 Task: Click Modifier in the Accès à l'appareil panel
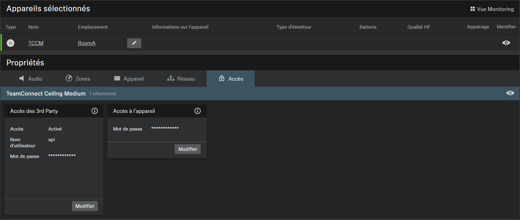pos(188,149)
